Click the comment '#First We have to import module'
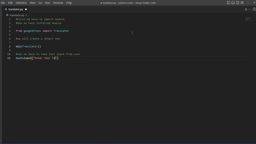The height and width of the screenshot is (144, 256). point(40,19)
